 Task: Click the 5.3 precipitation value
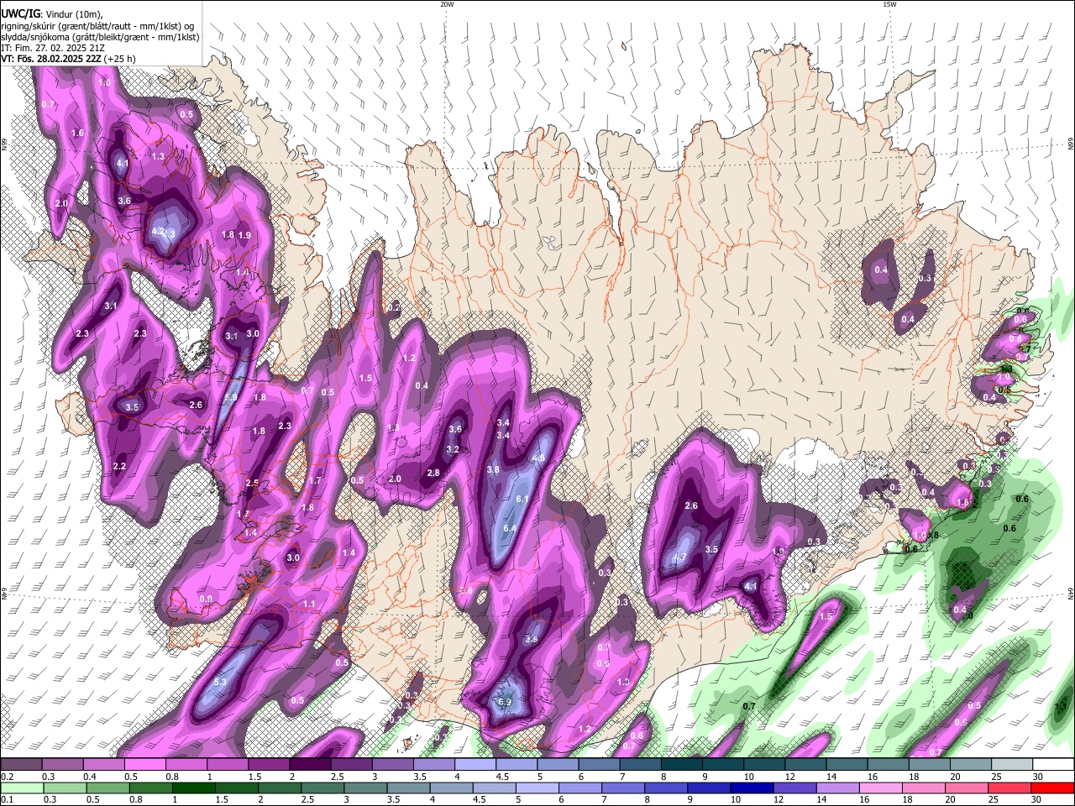(x=221, y=682)
